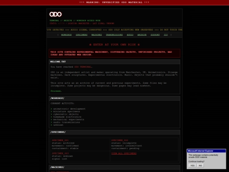
Task: Click 'mechanical experiments' list item
Action: pyautogui.click(x=69, y=119)
